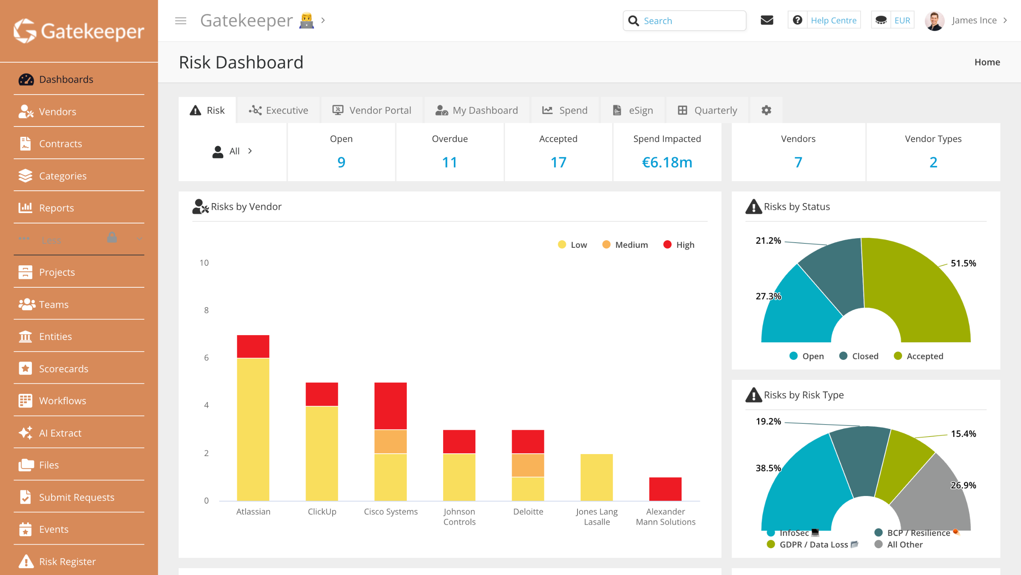The width and height of the screenshot is (1021, 575).
Task: Open Risk Register in sidebar
Action: click(x=67, y=561)
